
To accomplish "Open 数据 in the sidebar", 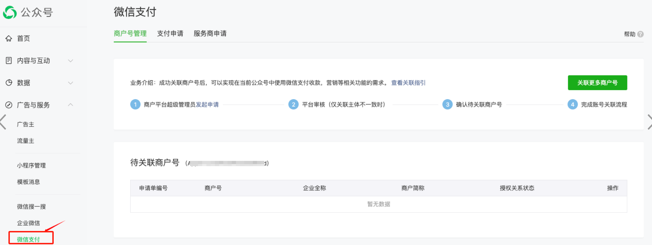I will coord(24,83).
